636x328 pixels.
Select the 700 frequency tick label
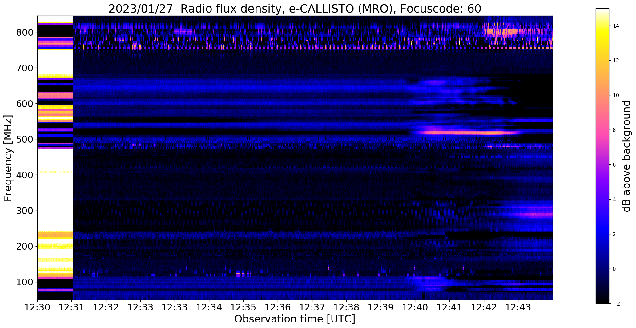coord(25,68)
